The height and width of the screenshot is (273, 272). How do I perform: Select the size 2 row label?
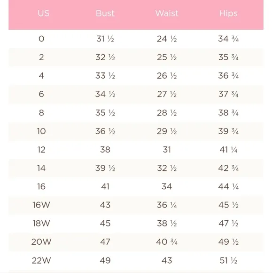coord(41,57)
